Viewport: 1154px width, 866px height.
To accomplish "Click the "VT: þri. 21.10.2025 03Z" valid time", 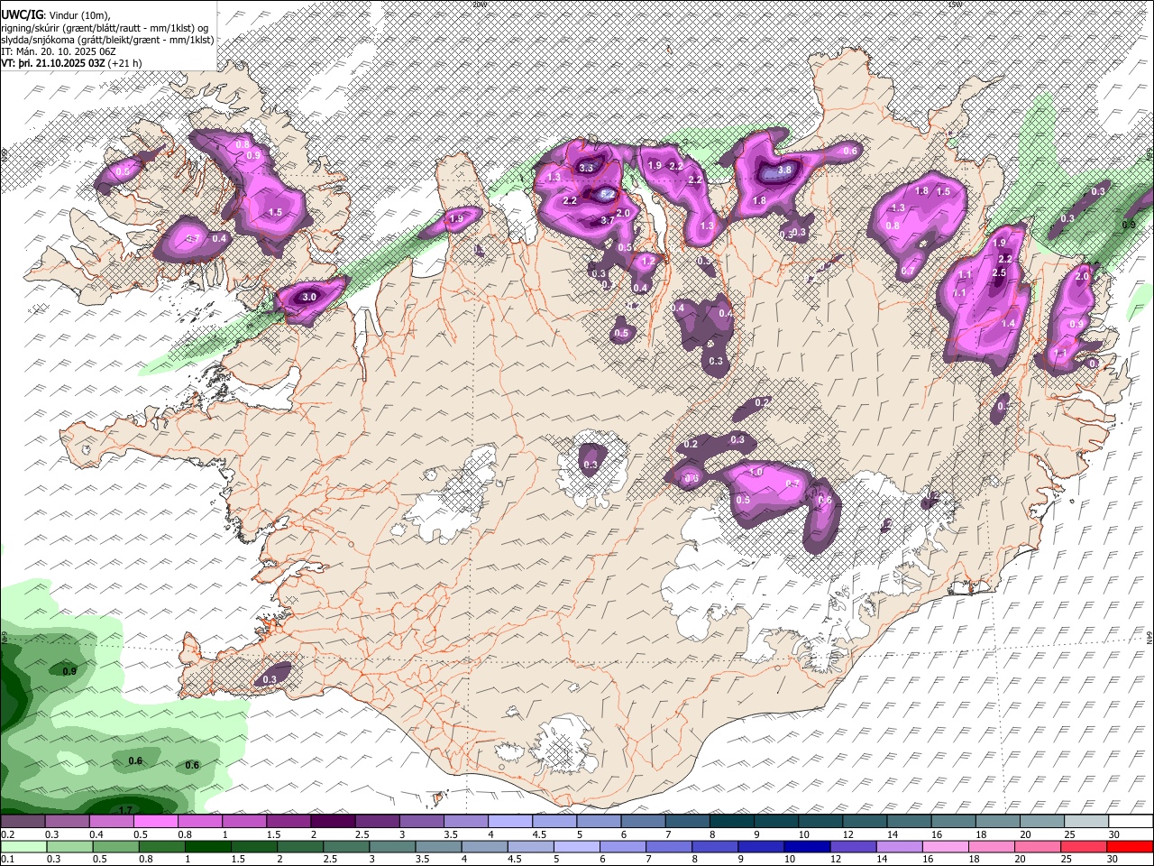I will click(x=53, y=63).
